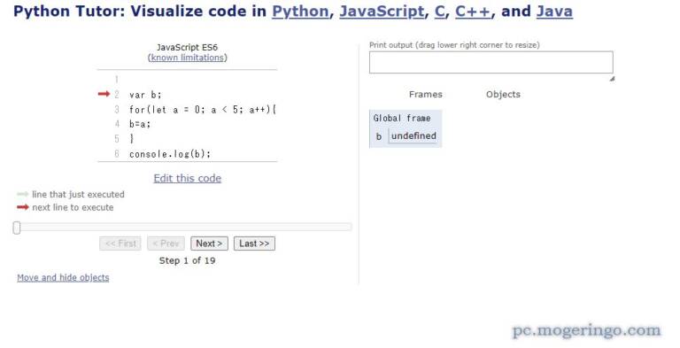Open the JavaScript link in the title
The height and width of the screenshot is (348, 680).
(382, 12)
